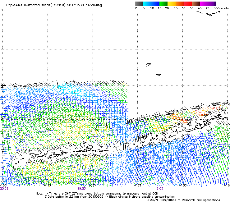
Task: Click the latitude label 50
Action: (2, 182)
